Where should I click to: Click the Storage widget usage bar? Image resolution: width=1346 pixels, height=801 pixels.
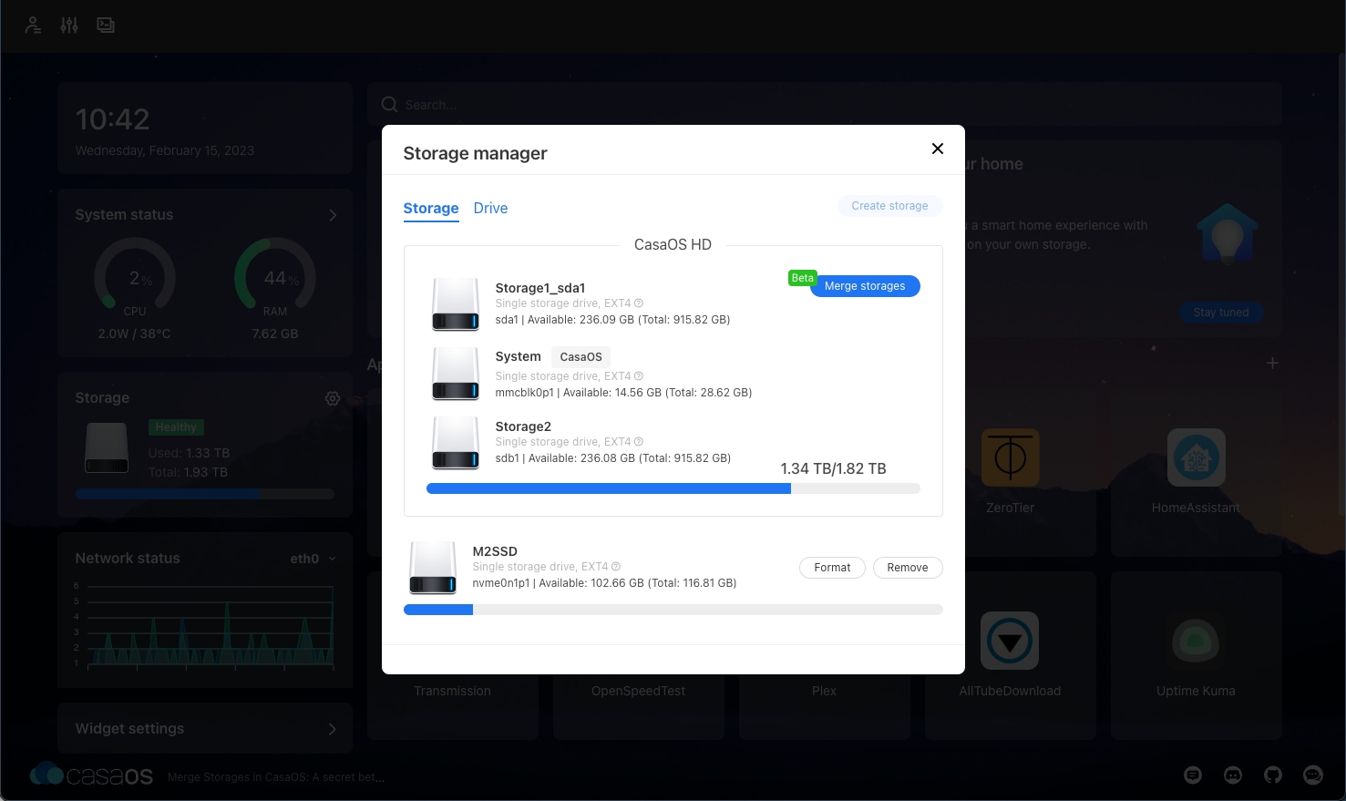click(205, 494)
